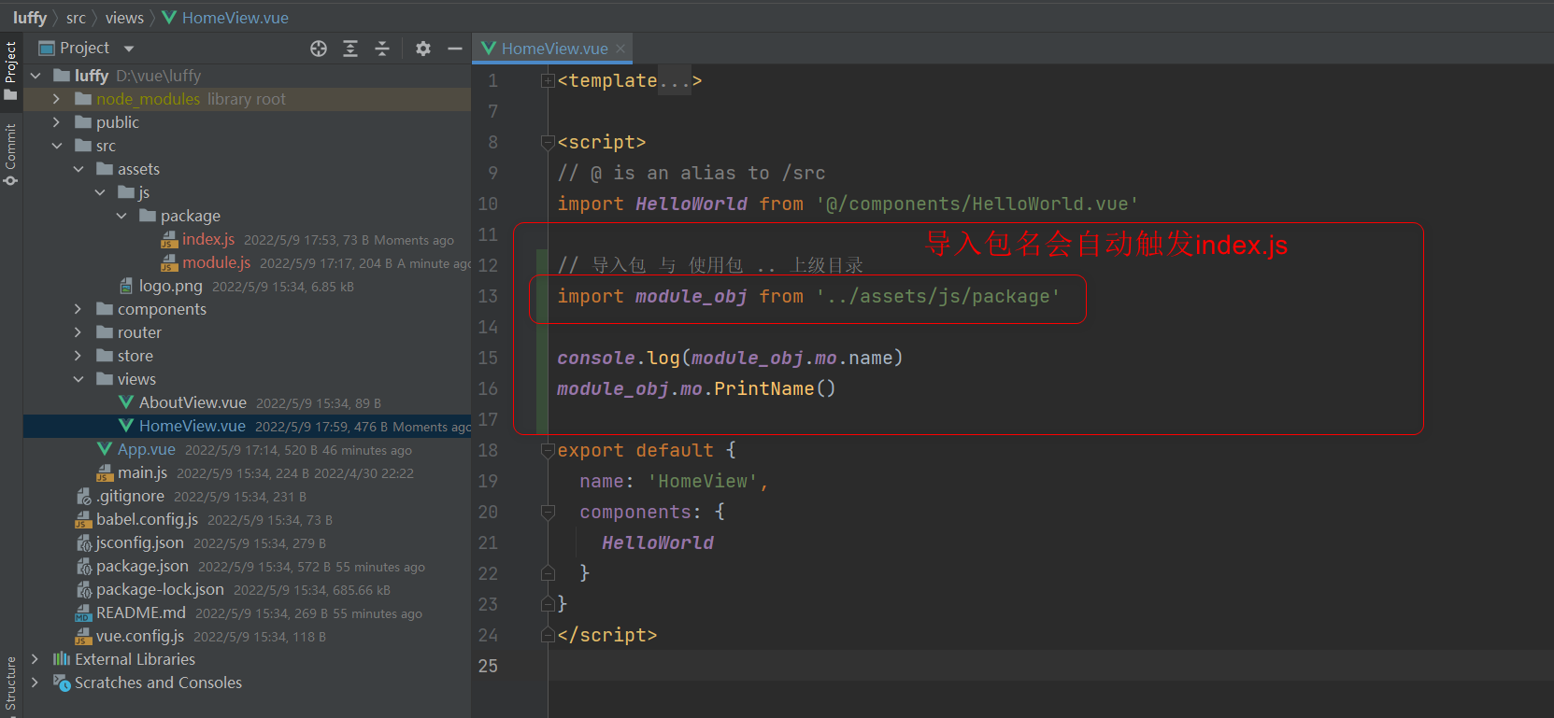1554x718 pixels.
Task: Fold the export default block at line 18
Action: click(548, 451)
